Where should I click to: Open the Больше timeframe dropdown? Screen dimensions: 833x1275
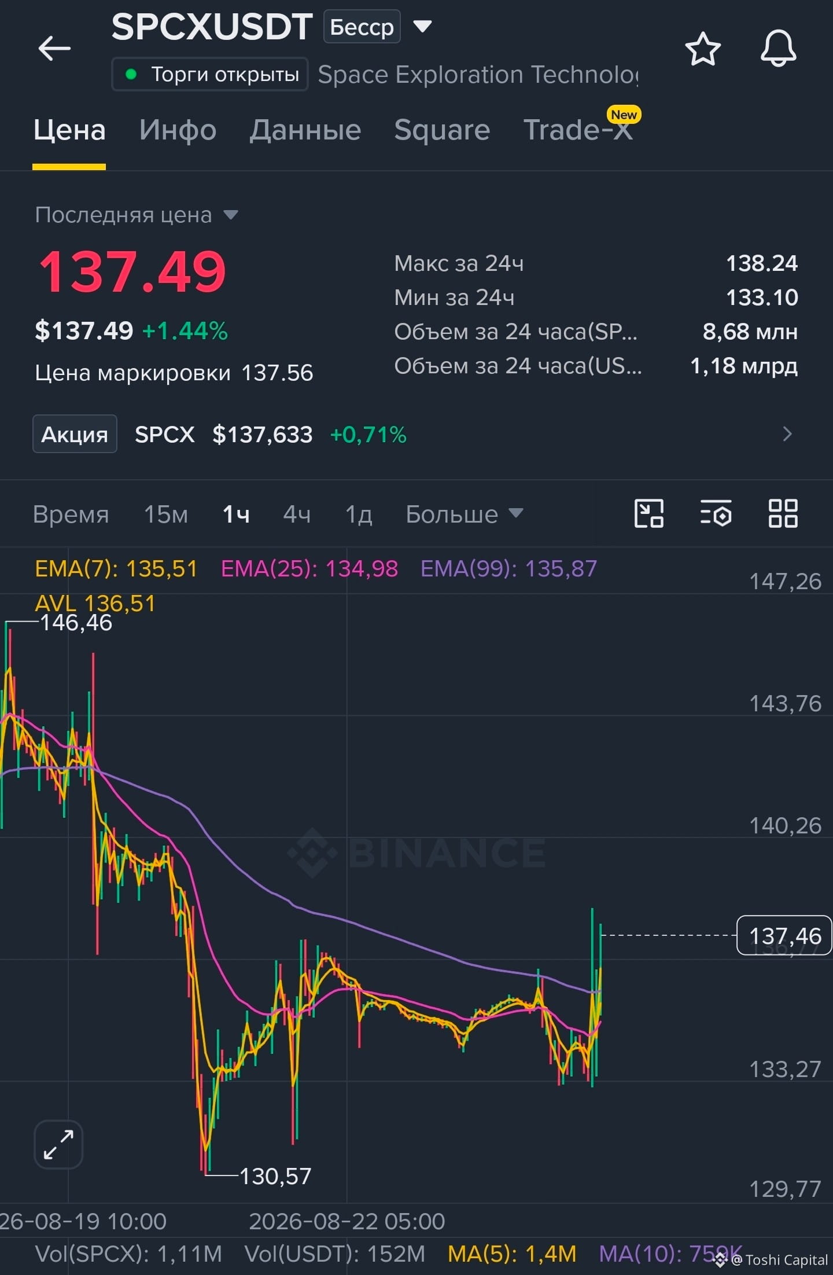[465, 514]
